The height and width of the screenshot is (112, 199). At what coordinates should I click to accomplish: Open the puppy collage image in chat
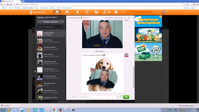103,75
